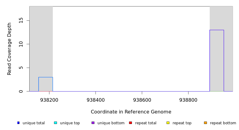Screen dimensions: 239x130
Task: Click the short coverage bar of depth 3
Action: (x=46, y=84)
